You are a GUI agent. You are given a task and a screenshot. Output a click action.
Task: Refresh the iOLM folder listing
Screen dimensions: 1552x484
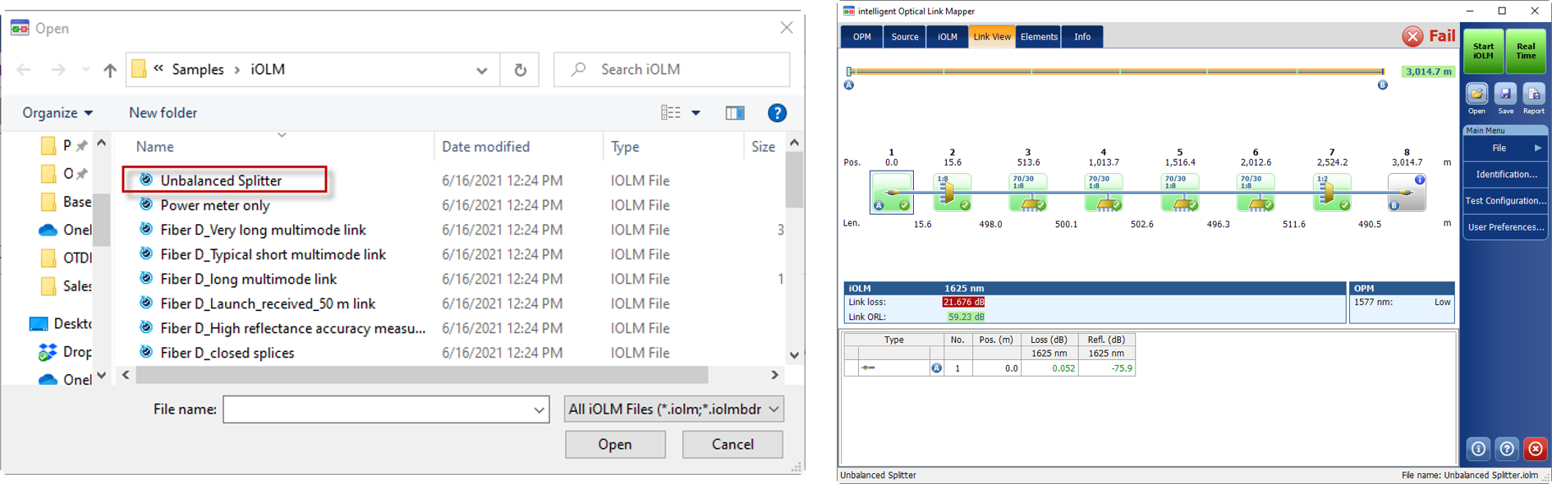point(520,70)
